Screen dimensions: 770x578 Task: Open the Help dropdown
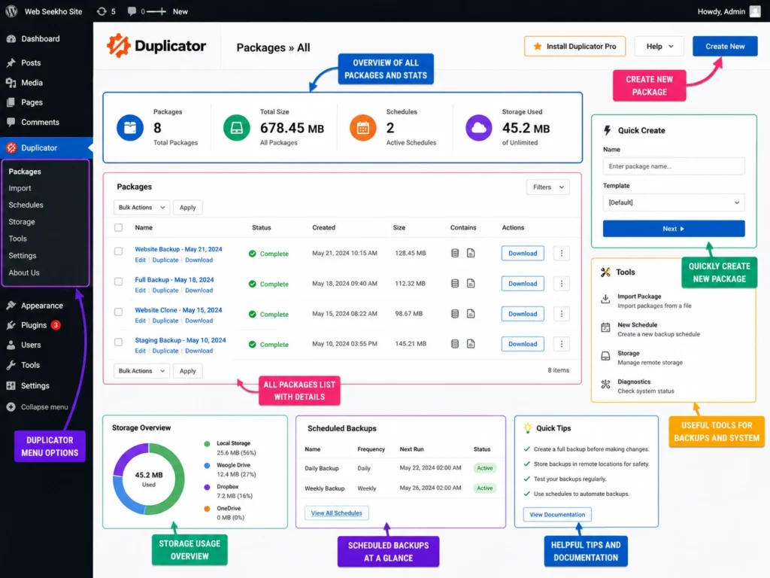[x=659, y=46]
